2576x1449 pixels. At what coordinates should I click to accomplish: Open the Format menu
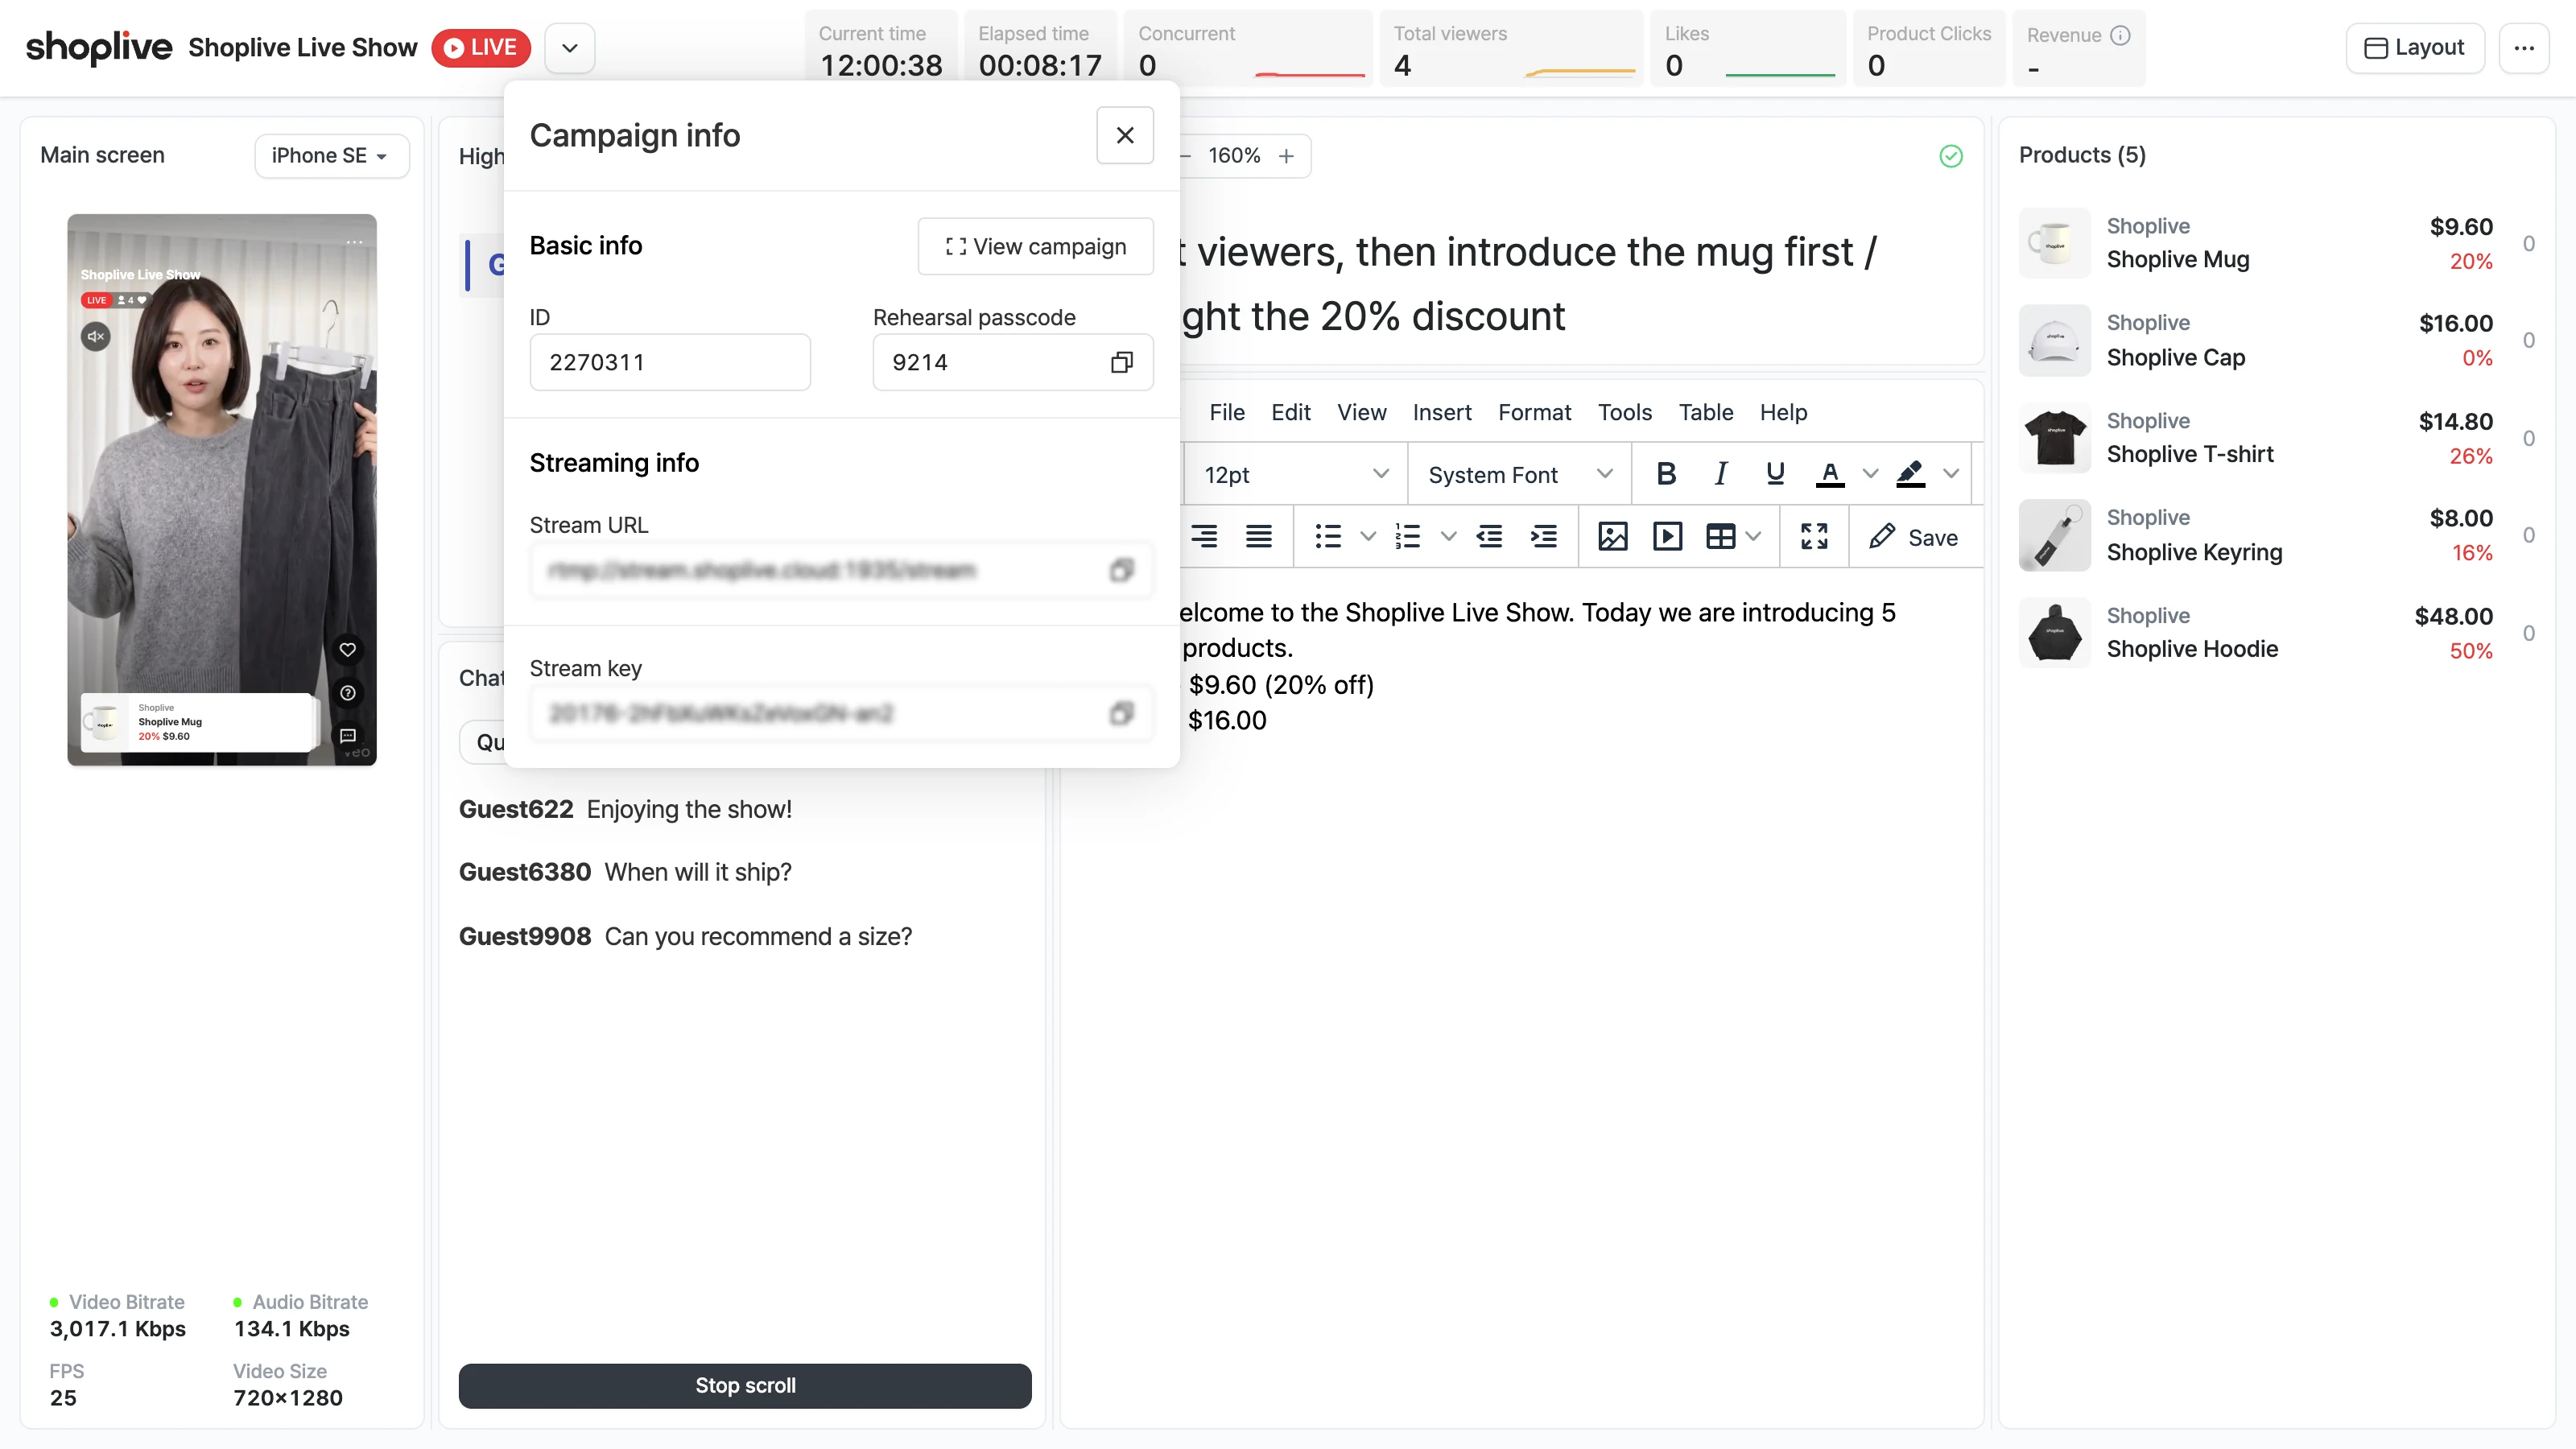pyautogui.click(x=1534, y=412)
